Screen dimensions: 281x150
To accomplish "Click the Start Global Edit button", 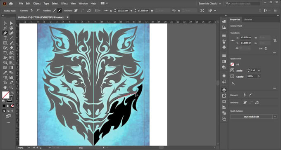I will (x=251, y=117).
